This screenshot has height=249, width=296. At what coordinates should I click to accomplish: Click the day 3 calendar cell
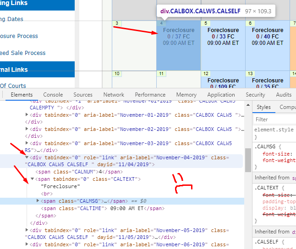[134, 45]
